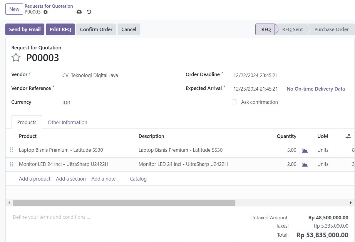The width and height of the screenshot is (355, 242).
Task: Open forecast chart icon for Monitor row
Action: point(305,164)
